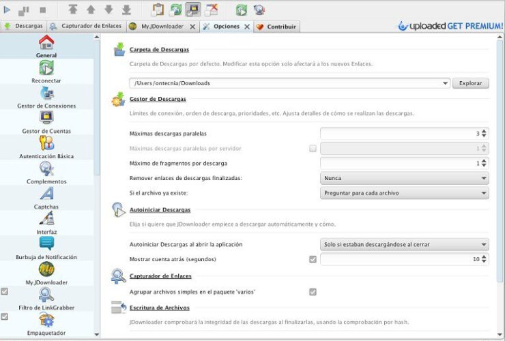Open General settings in sidebar
This screenshot has width=505, height=341.
(x=46, y=46)
